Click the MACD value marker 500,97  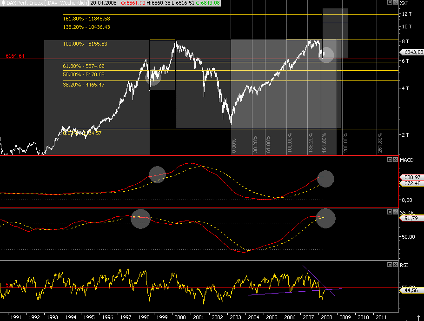[x=412, y=177]
